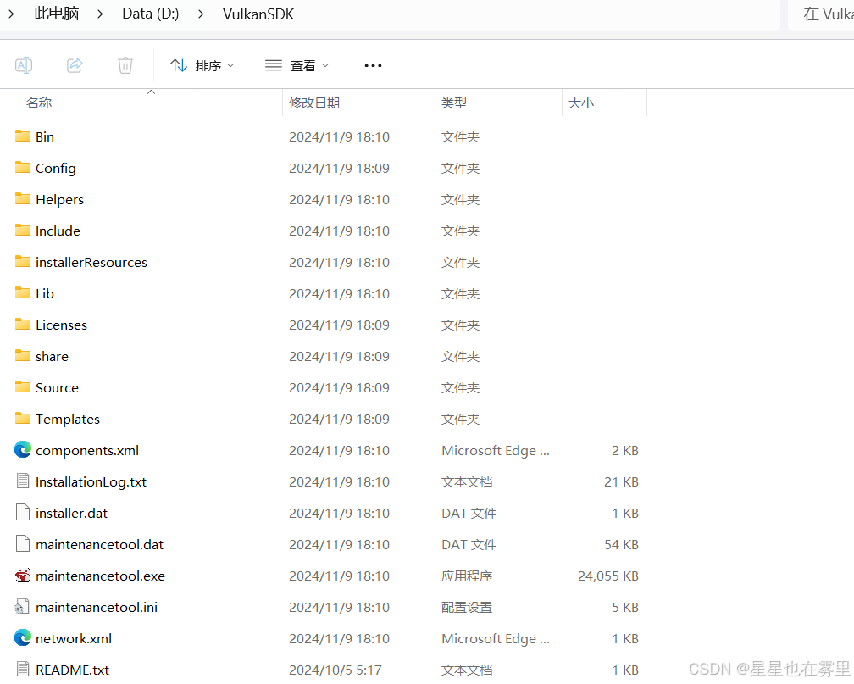Go to 此电脑 in the breadcrumb

click(57, 14)
